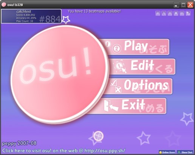
Task: Click the 'Accuracy:81.09%' text
Action: (x=26, y=18)
